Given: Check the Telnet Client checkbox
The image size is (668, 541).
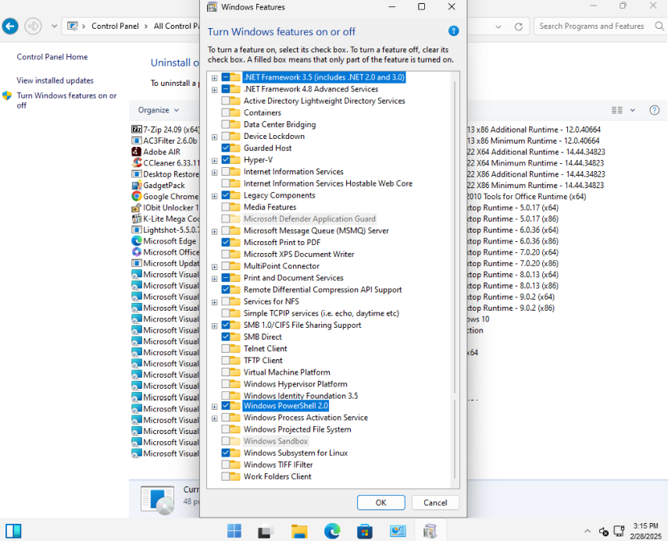Looking at the screenshot, I should 225,348.
